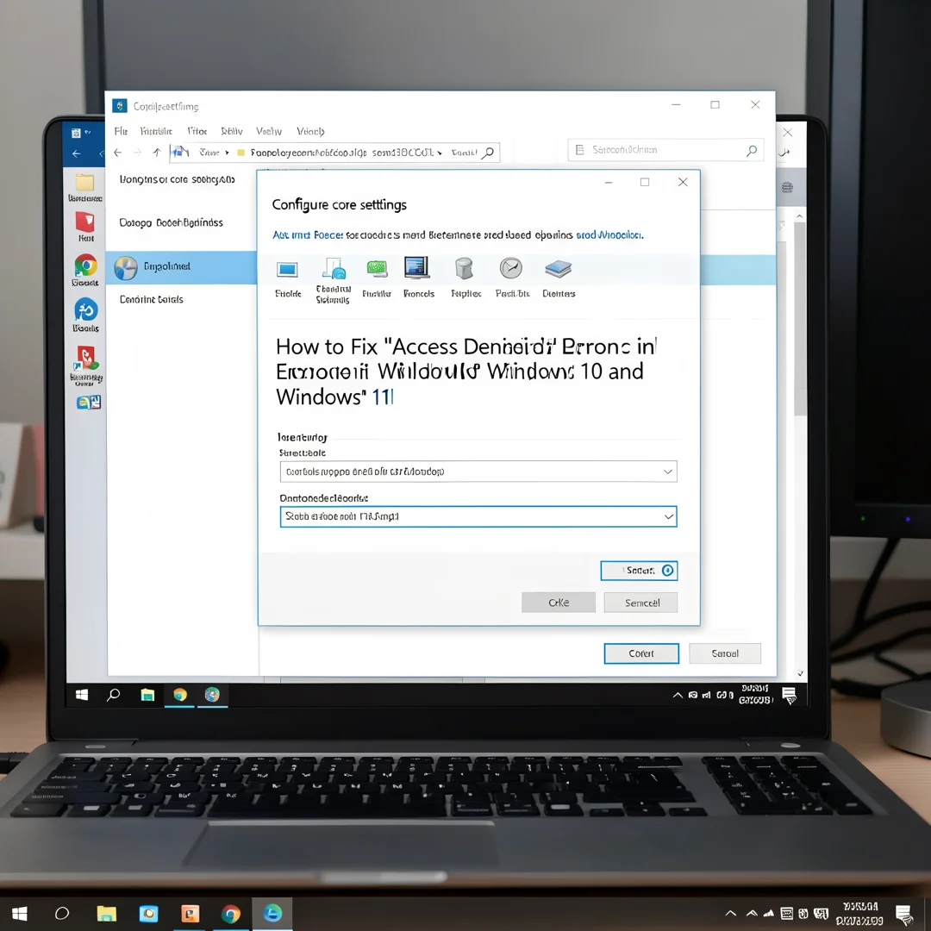Open the 'Vvehy' menu

click(269, 131)
